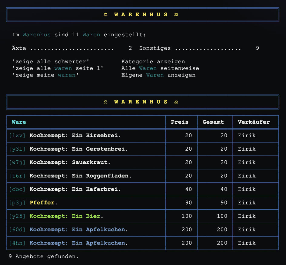Select the yellow Pfeffer item
This screenshot has width=286, height=265.
point(42,203)
